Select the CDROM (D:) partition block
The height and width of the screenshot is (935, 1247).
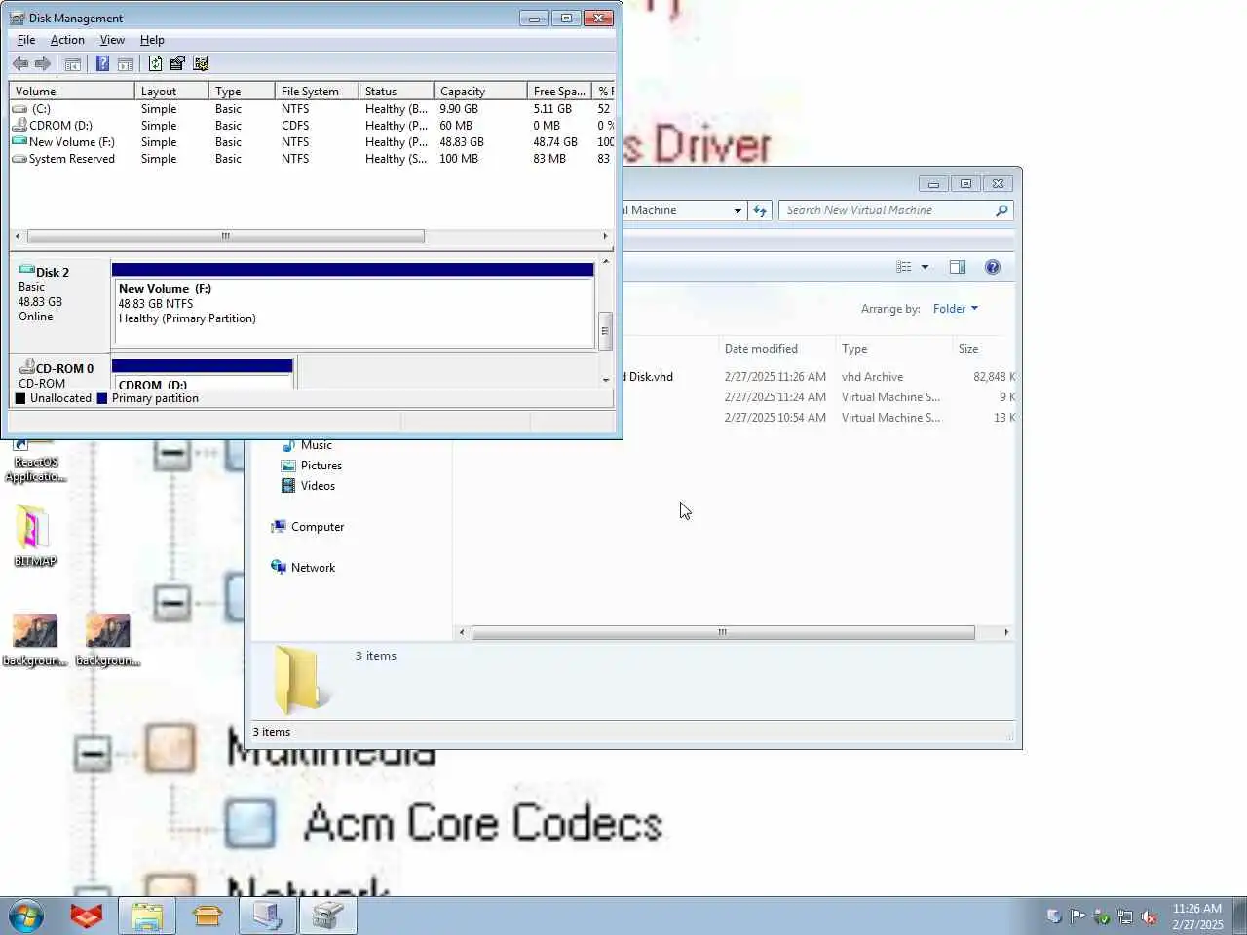[x=203, y=374]
